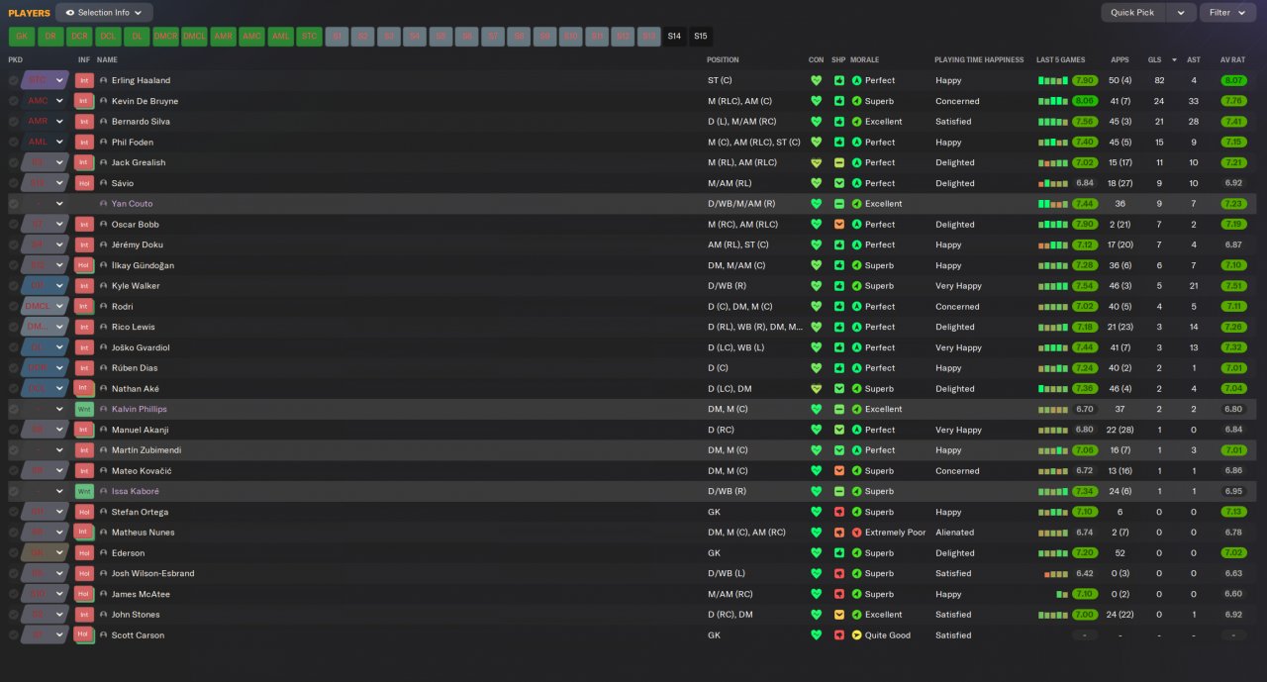The height and width of the screenshot is (682, 1267).
Task: Click Kalvin Phillips's sharpness dash icon
Action: pos(839,409)
